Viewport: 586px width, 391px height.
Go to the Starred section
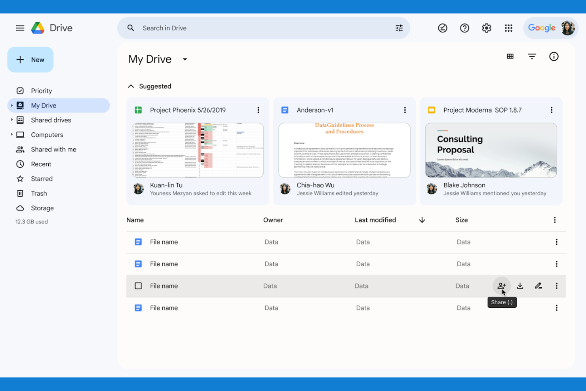click(x=41, y=179)
